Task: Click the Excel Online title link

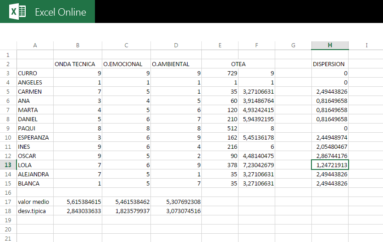Action: (x=60, y=12)
